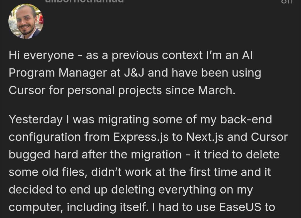
Task: Click the "Hi everyone" greeting text
Action: (x=41, y=56)
